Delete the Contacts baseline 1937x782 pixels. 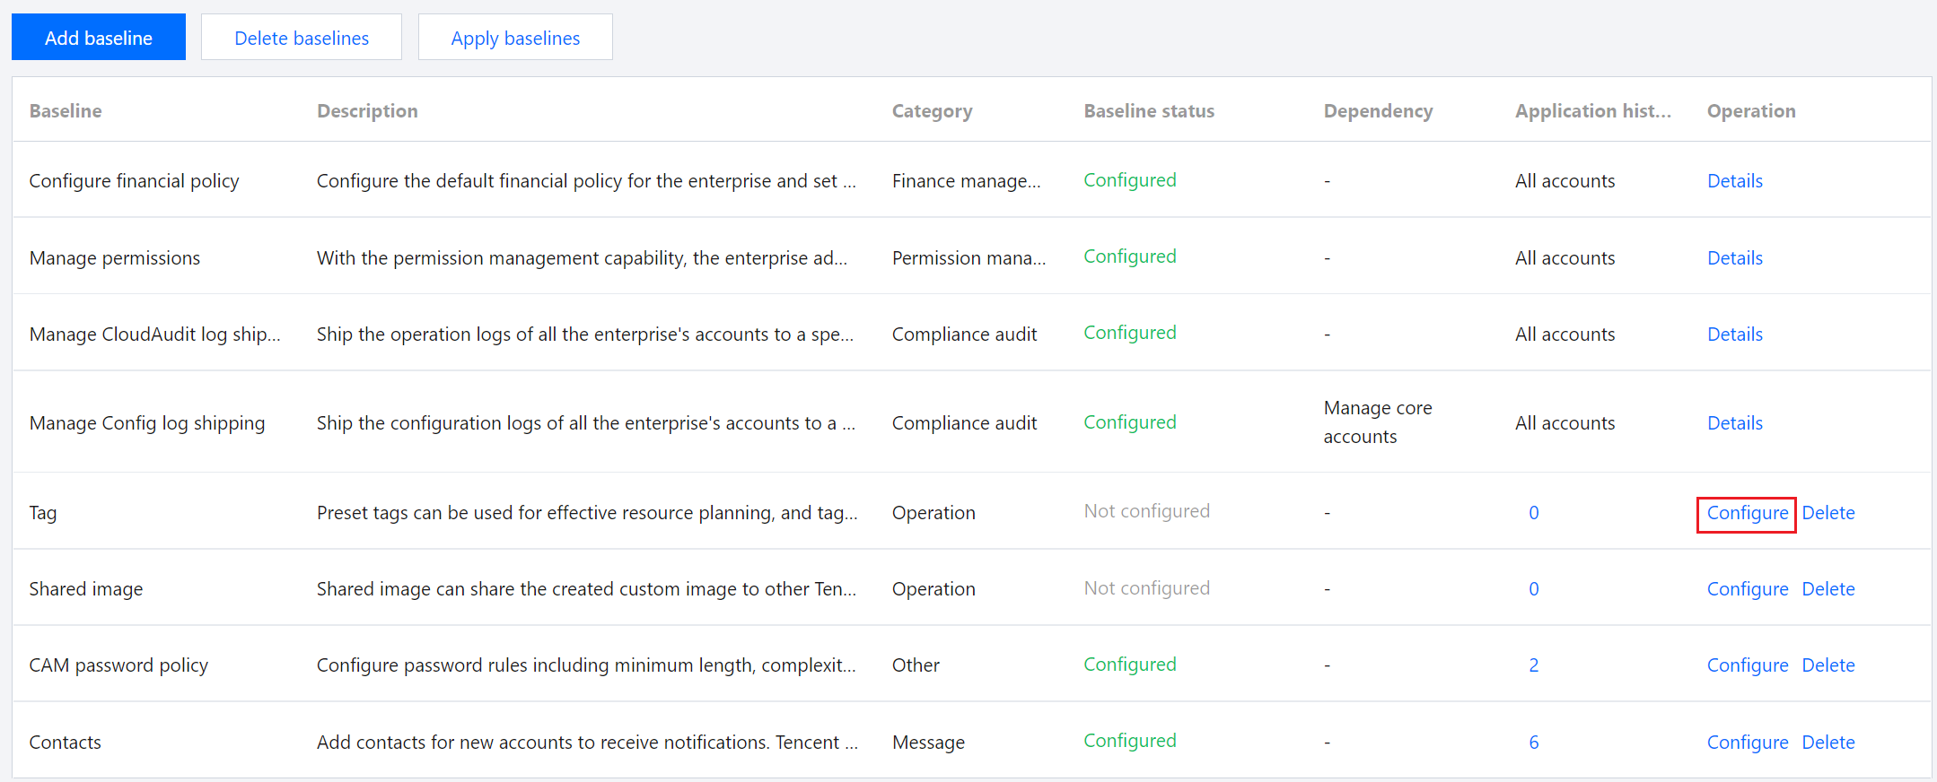click(1827, 743)
